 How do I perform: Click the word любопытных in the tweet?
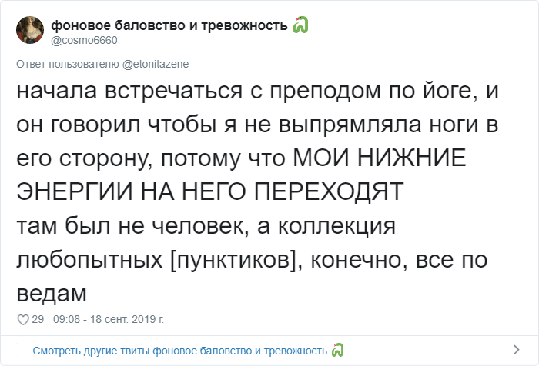click(90, 261)
